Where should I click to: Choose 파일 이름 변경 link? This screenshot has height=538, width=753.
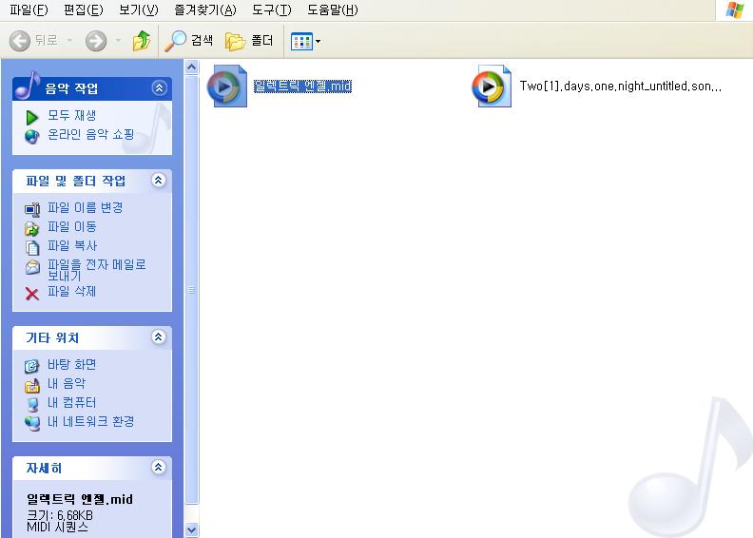(x=85, y=208)
